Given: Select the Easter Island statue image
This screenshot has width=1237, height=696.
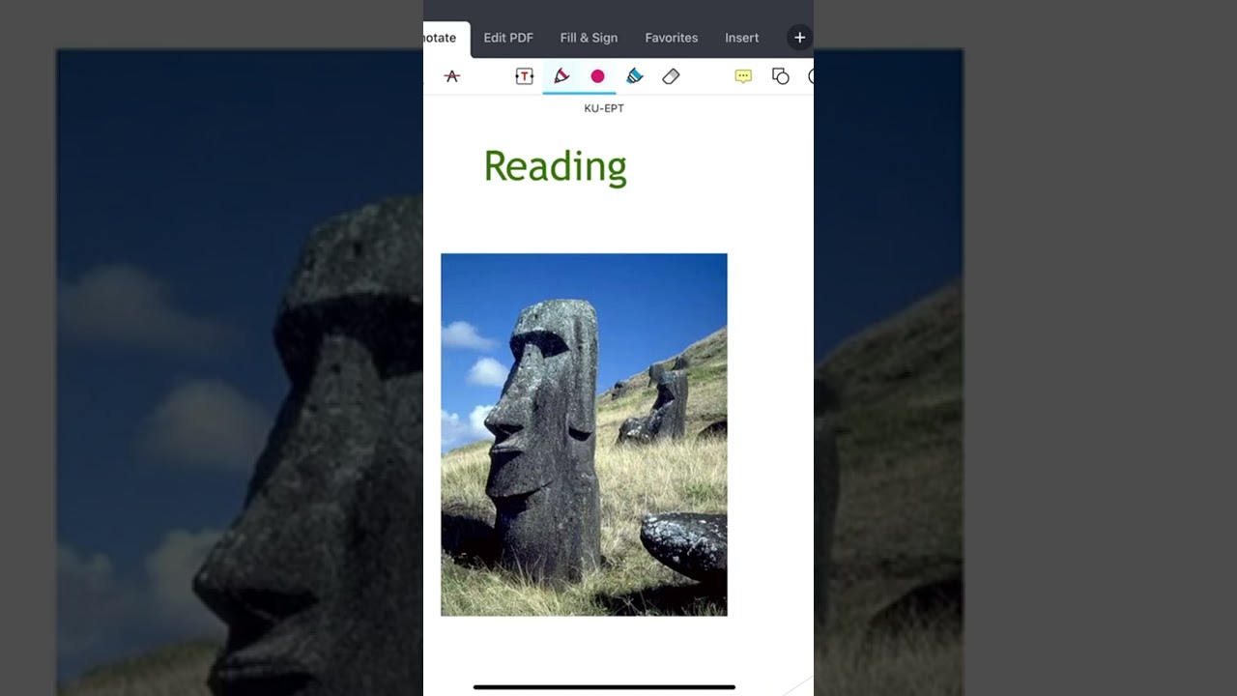Looking at the screenshot, I should click(x=584, y=435).
